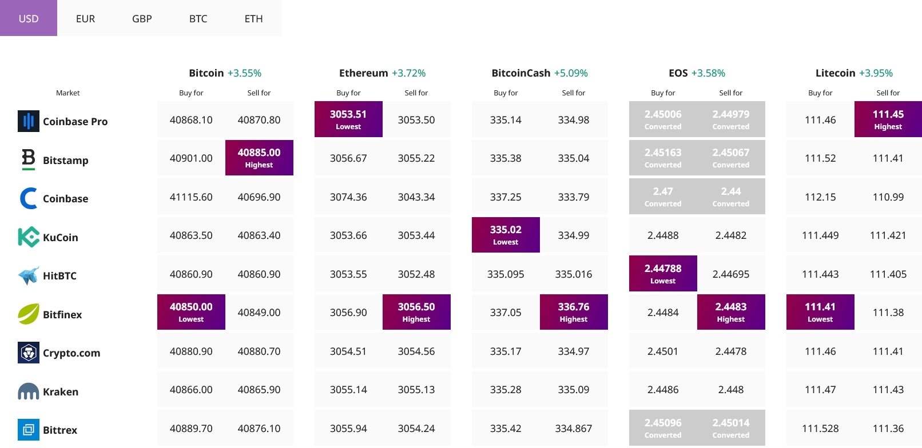The image size is (922, 448).
Task: Click the BitcoinCash column heading
Action: coord(521,73)
